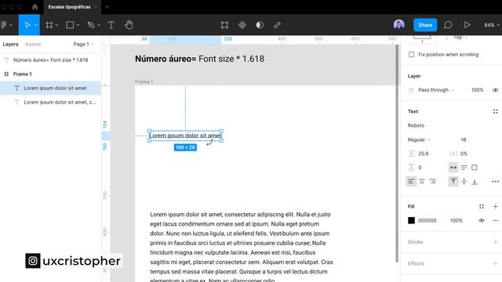
Task: Select the Lorem ipsum dolor sit amet, c... layer
Action: click(x=50, y=102)
